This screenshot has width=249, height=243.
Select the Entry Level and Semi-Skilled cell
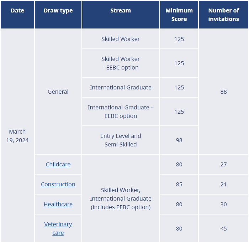point(121,140)
